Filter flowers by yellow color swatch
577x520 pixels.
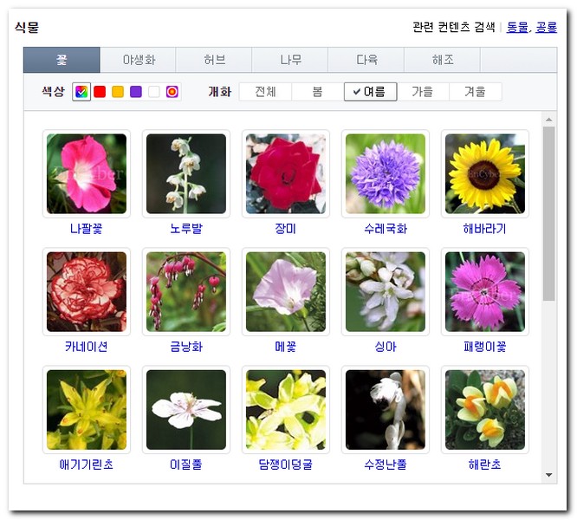(118, 92)
